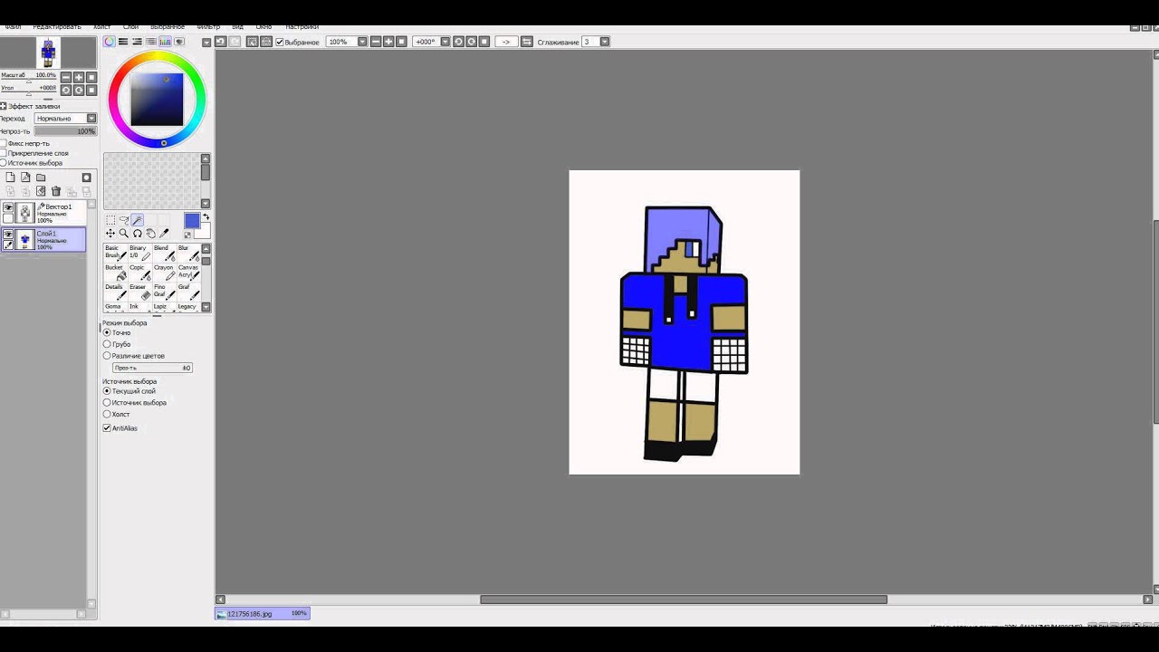Select Различие цветов selection mode
This screenshot has width=1159, height=652.
(x=107, y=356)
